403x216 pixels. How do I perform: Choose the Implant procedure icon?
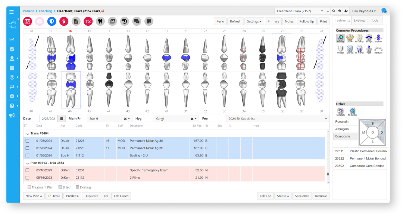point(378,37)
